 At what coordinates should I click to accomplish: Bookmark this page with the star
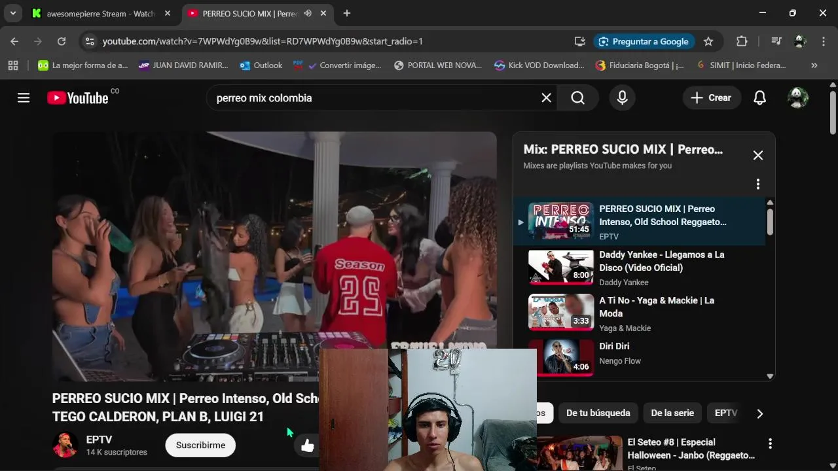708,41
